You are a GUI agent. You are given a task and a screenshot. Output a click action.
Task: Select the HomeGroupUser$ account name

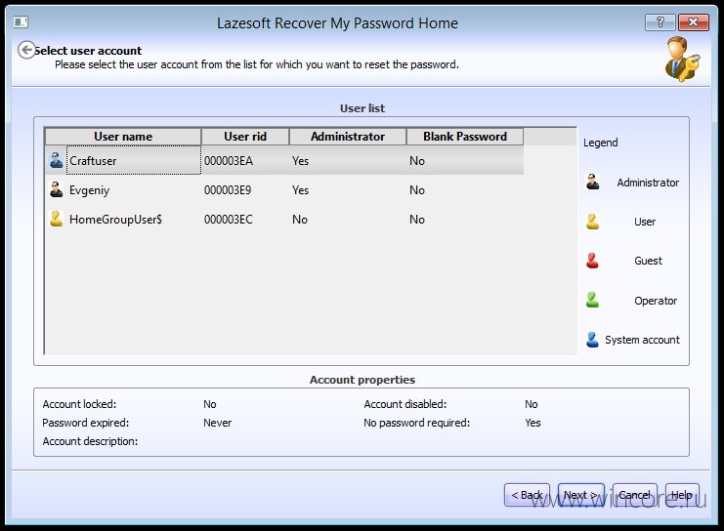115,220
